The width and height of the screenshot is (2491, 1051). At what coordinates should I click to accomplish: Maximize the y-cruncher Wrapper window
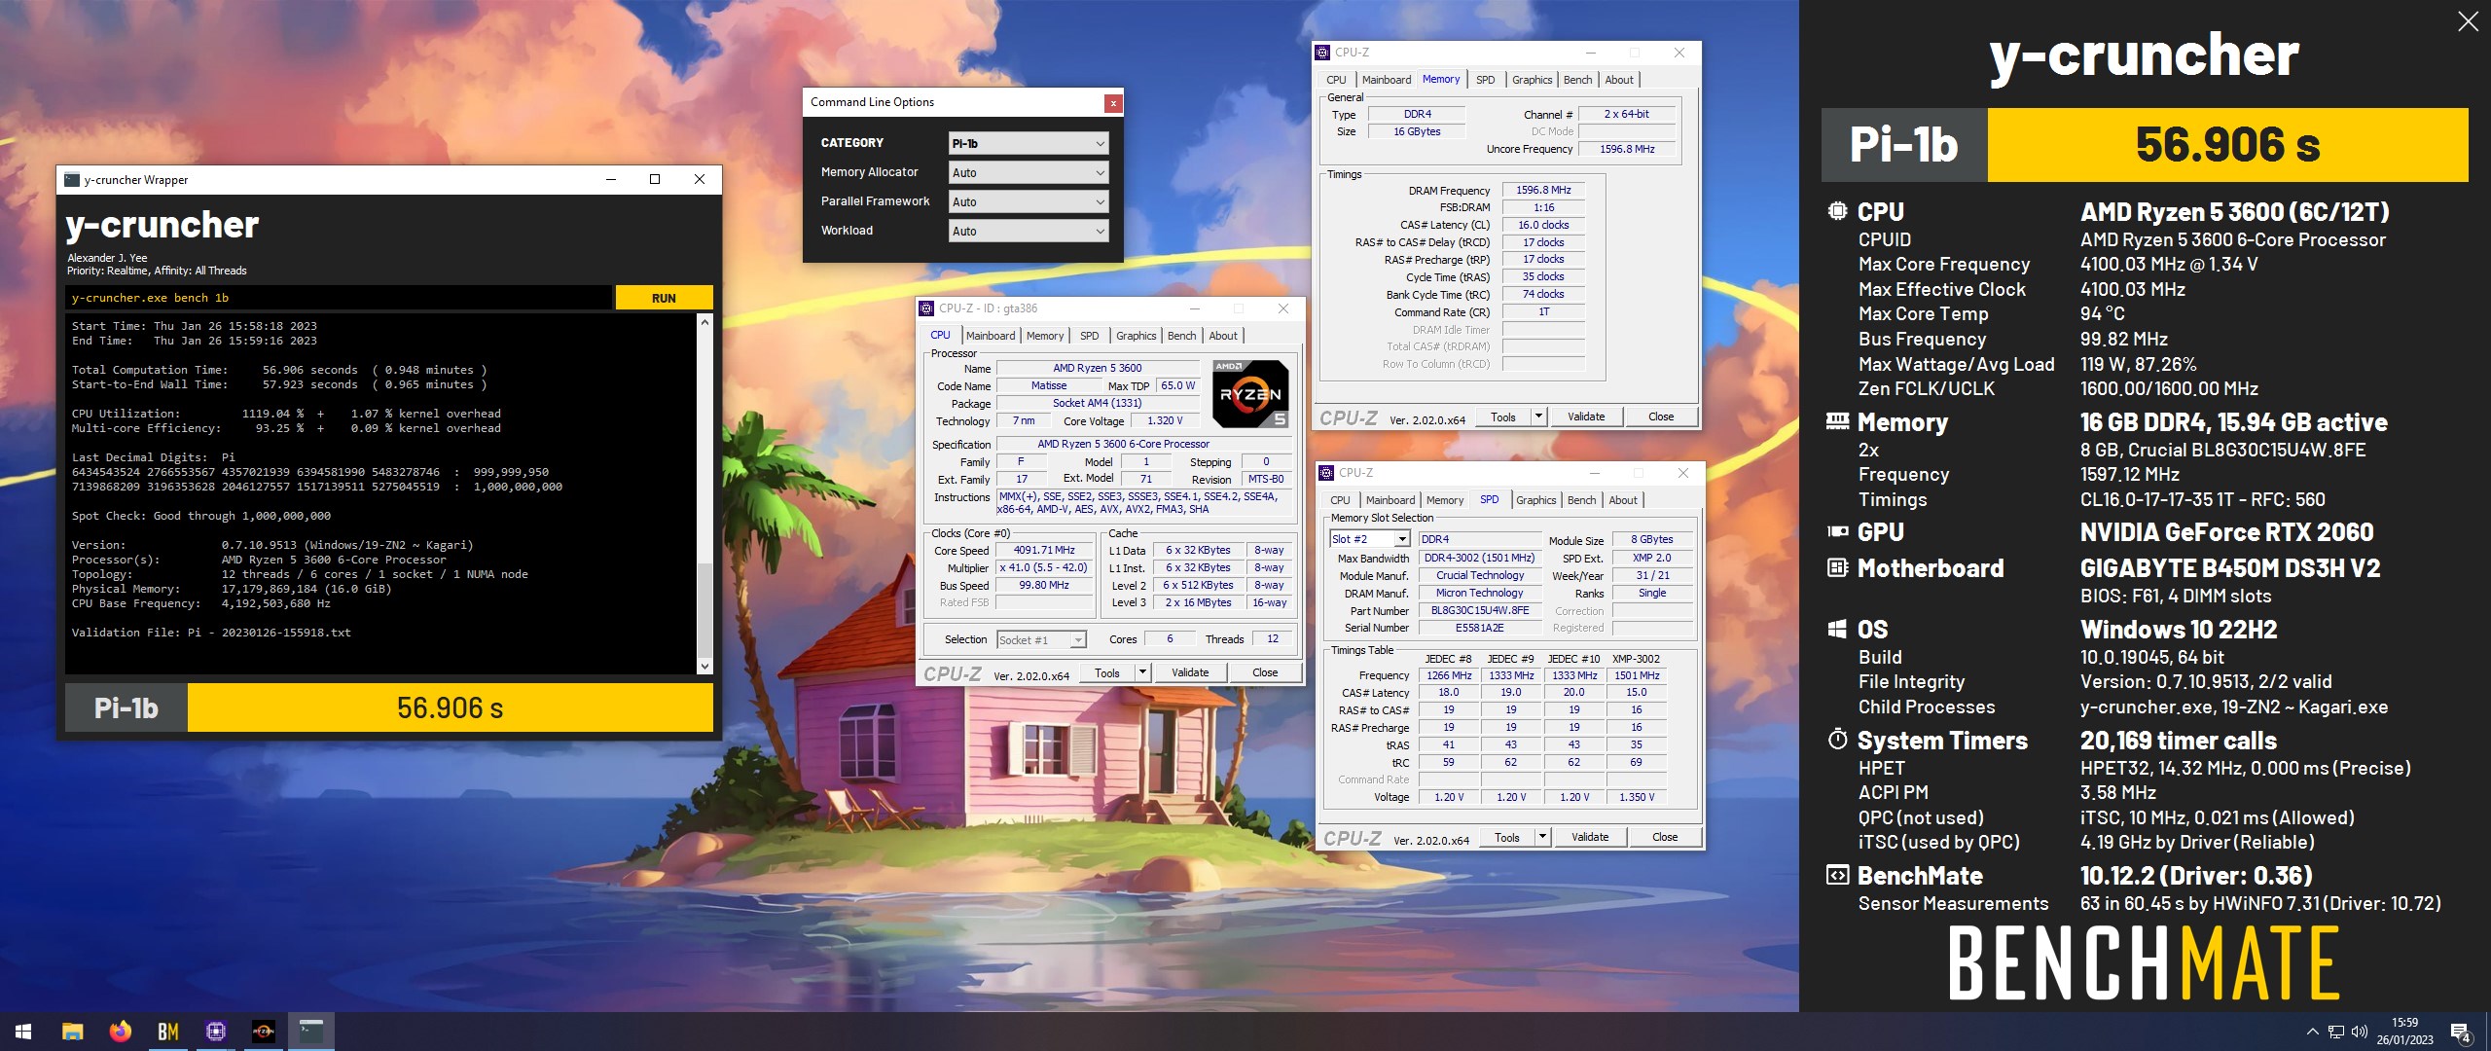[655, 179]
